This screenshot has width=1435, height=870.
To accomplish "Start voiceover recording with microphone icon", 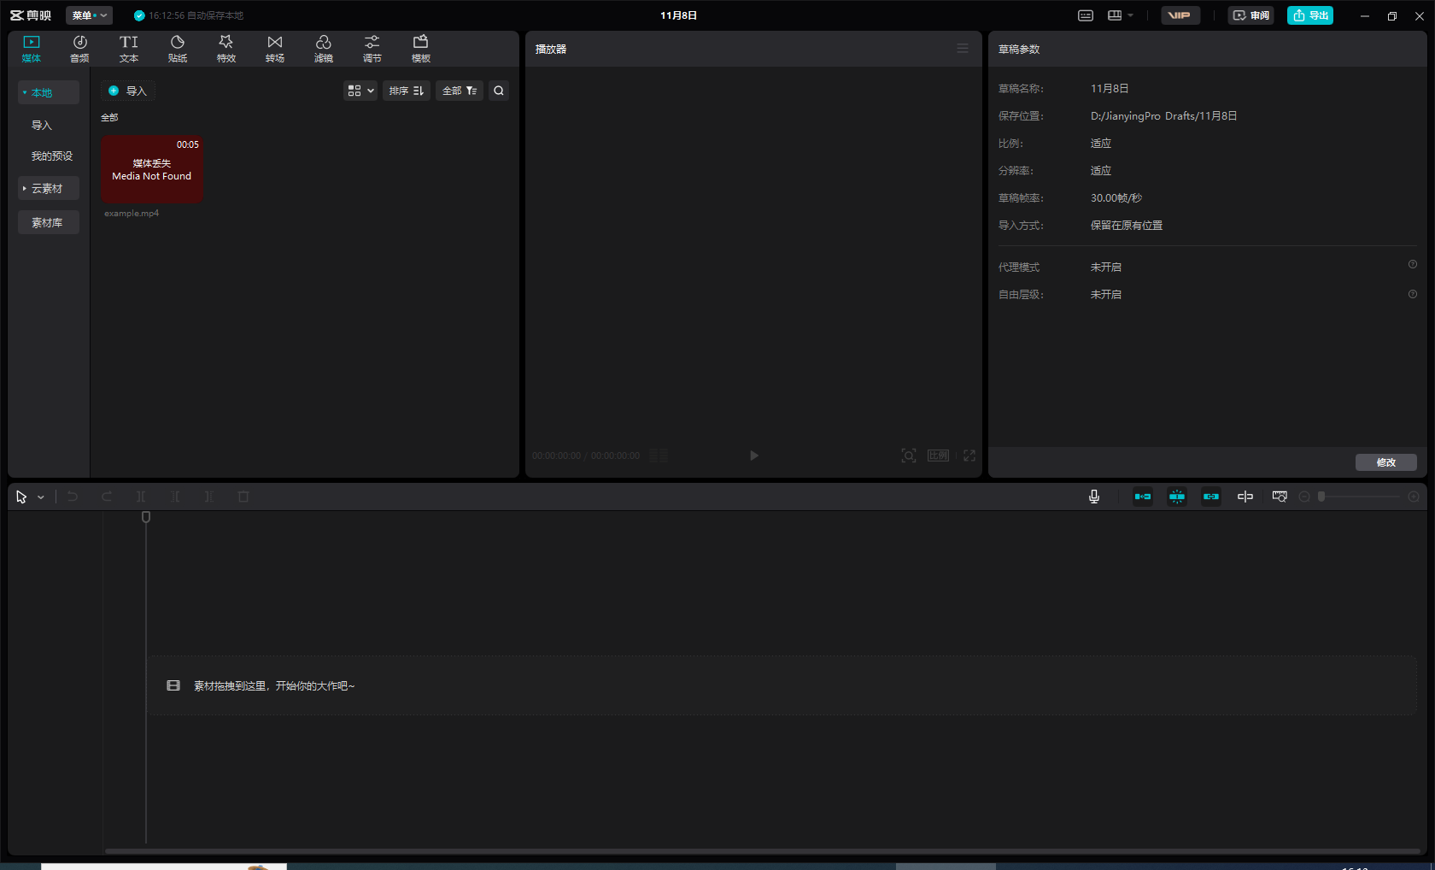I will pos(1094,497).
